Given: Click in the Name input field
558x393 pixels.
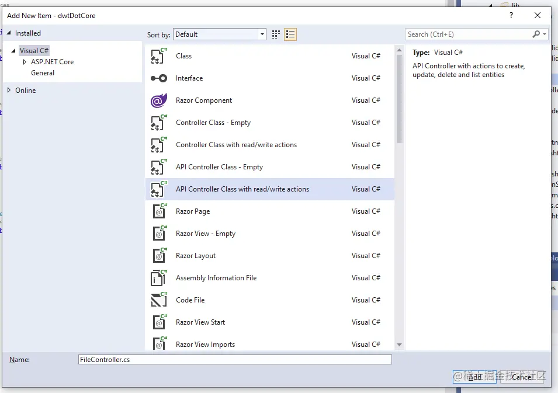Looking at the screenshot, I should click(x=235, y=360).
